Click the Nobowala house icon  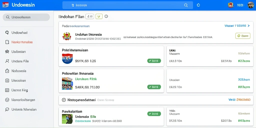click(x=7, y=71)
